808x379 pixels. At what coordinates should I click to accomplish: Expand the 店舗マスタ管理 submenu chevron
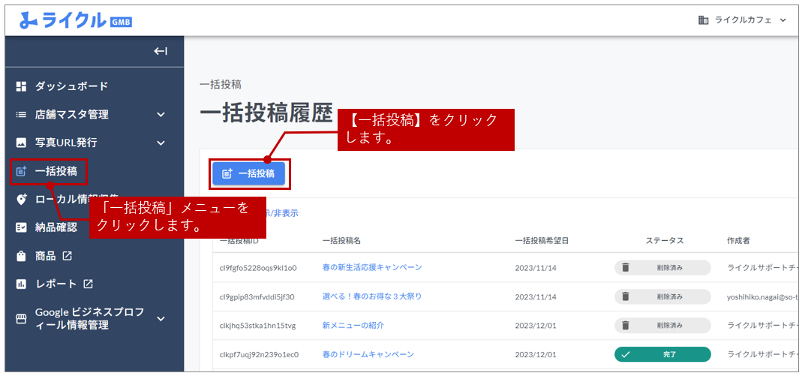(161, 115)
